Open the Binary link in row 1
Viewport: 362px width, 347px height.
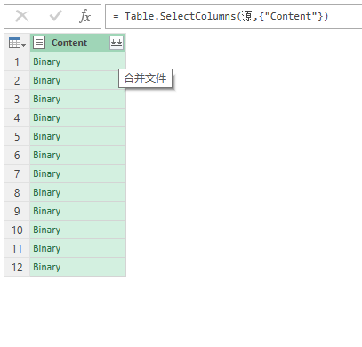point(47,61)
